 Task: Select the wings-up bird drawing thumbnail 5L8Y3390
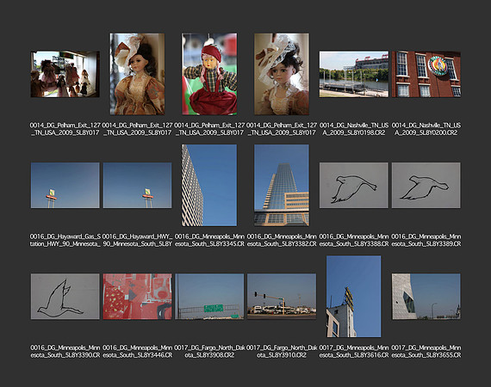point(65,297)
